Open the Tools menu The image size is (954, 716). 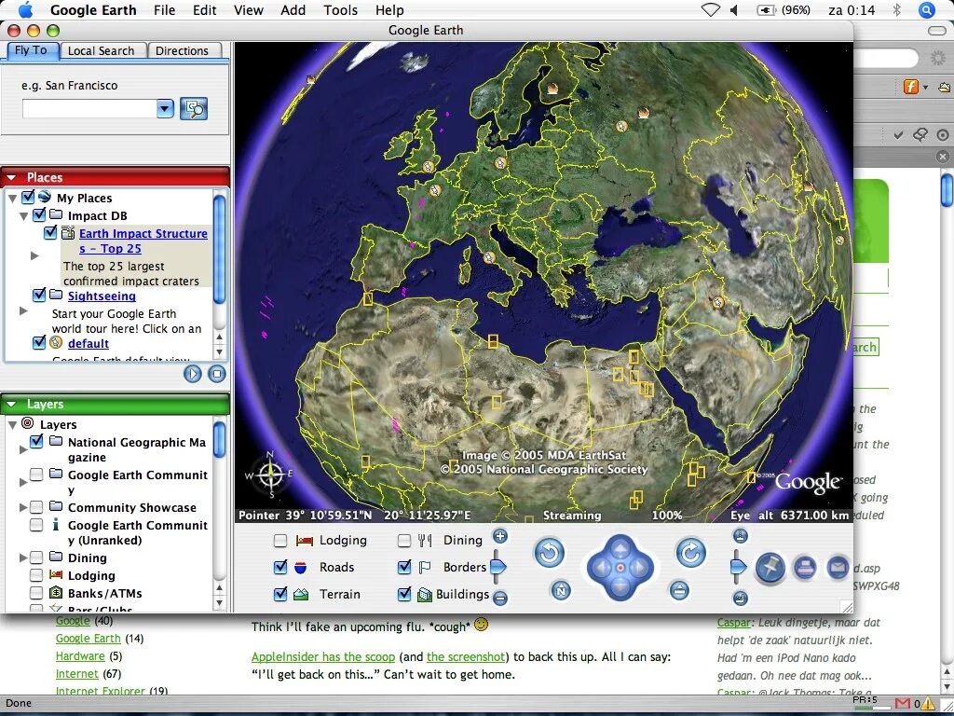click(x=340, y=10)
